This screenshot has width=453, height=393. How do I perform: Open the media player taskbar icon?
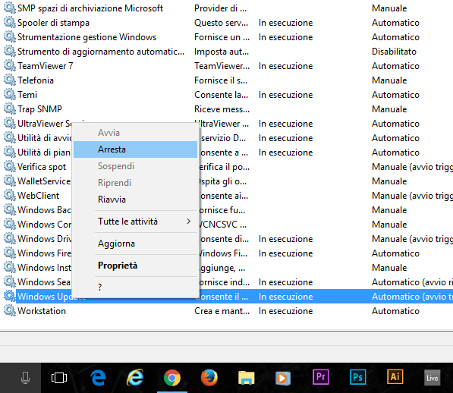coord(283,378)
